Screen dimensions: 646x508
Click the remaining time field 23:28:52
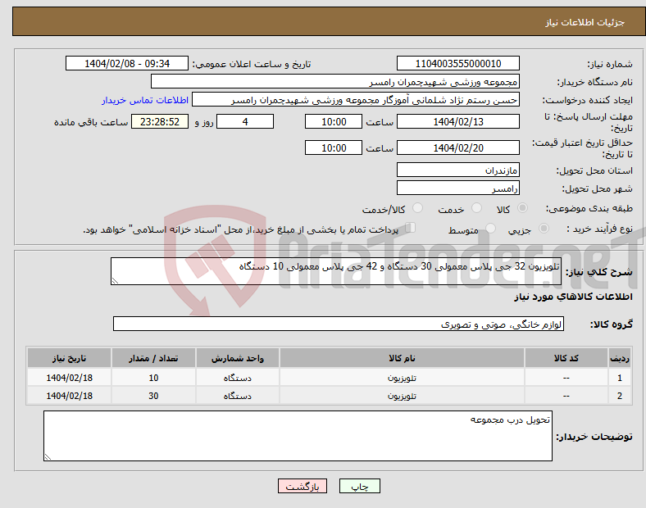tap(160, 121)
